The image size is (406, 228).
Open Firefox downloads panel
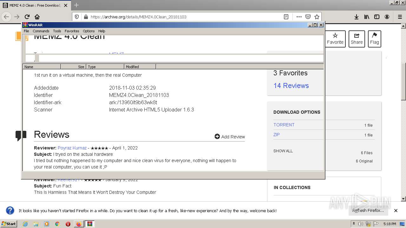[x=357, y=17]
